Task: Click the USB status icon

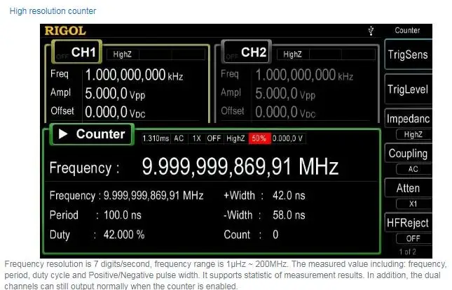Action: [x=371, y=31]
